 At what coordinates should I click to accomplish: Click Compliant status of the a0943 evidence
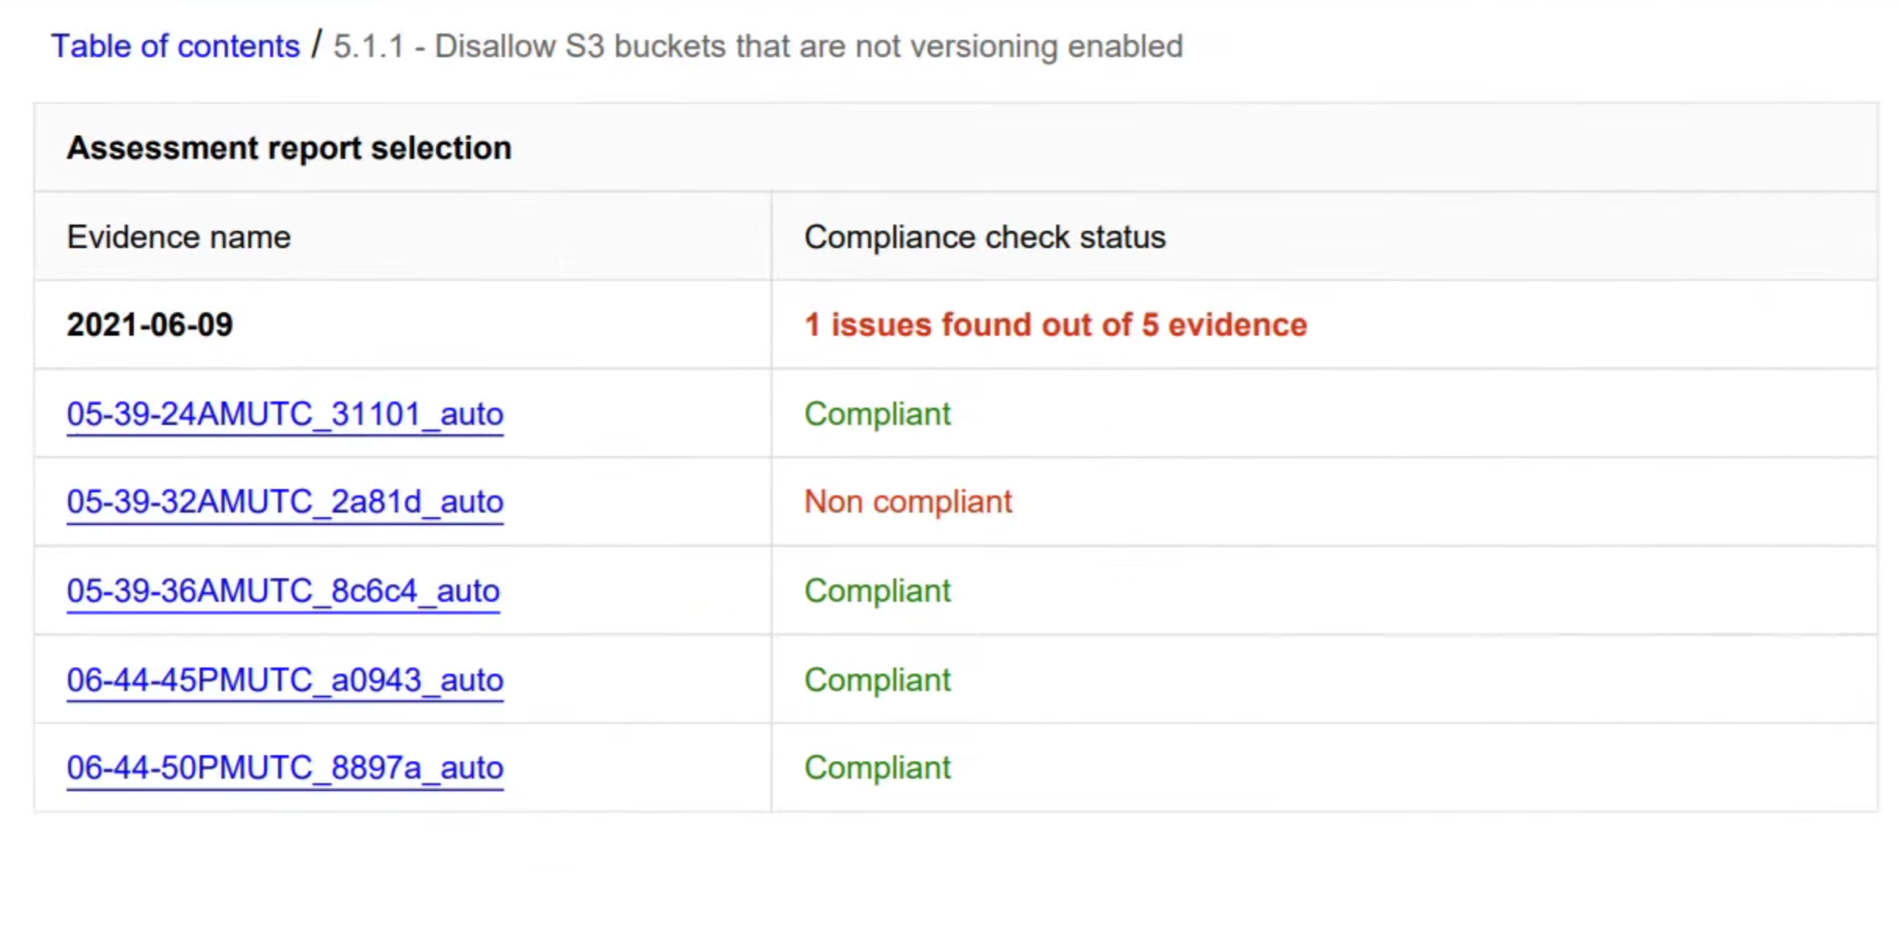point(878,679)
